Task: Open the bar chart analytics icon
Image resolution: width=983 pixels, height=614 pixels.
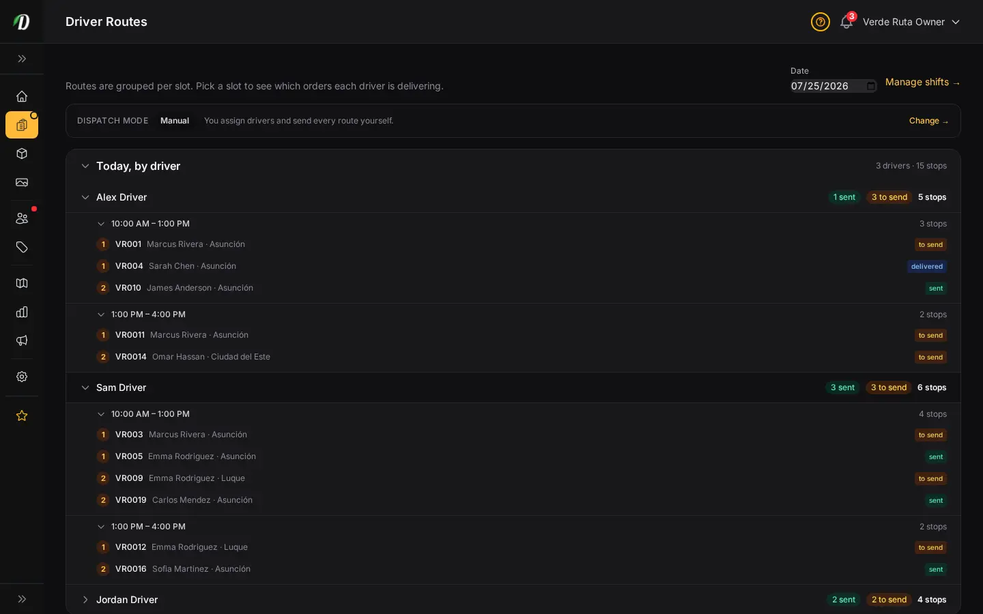Action: 22,312
